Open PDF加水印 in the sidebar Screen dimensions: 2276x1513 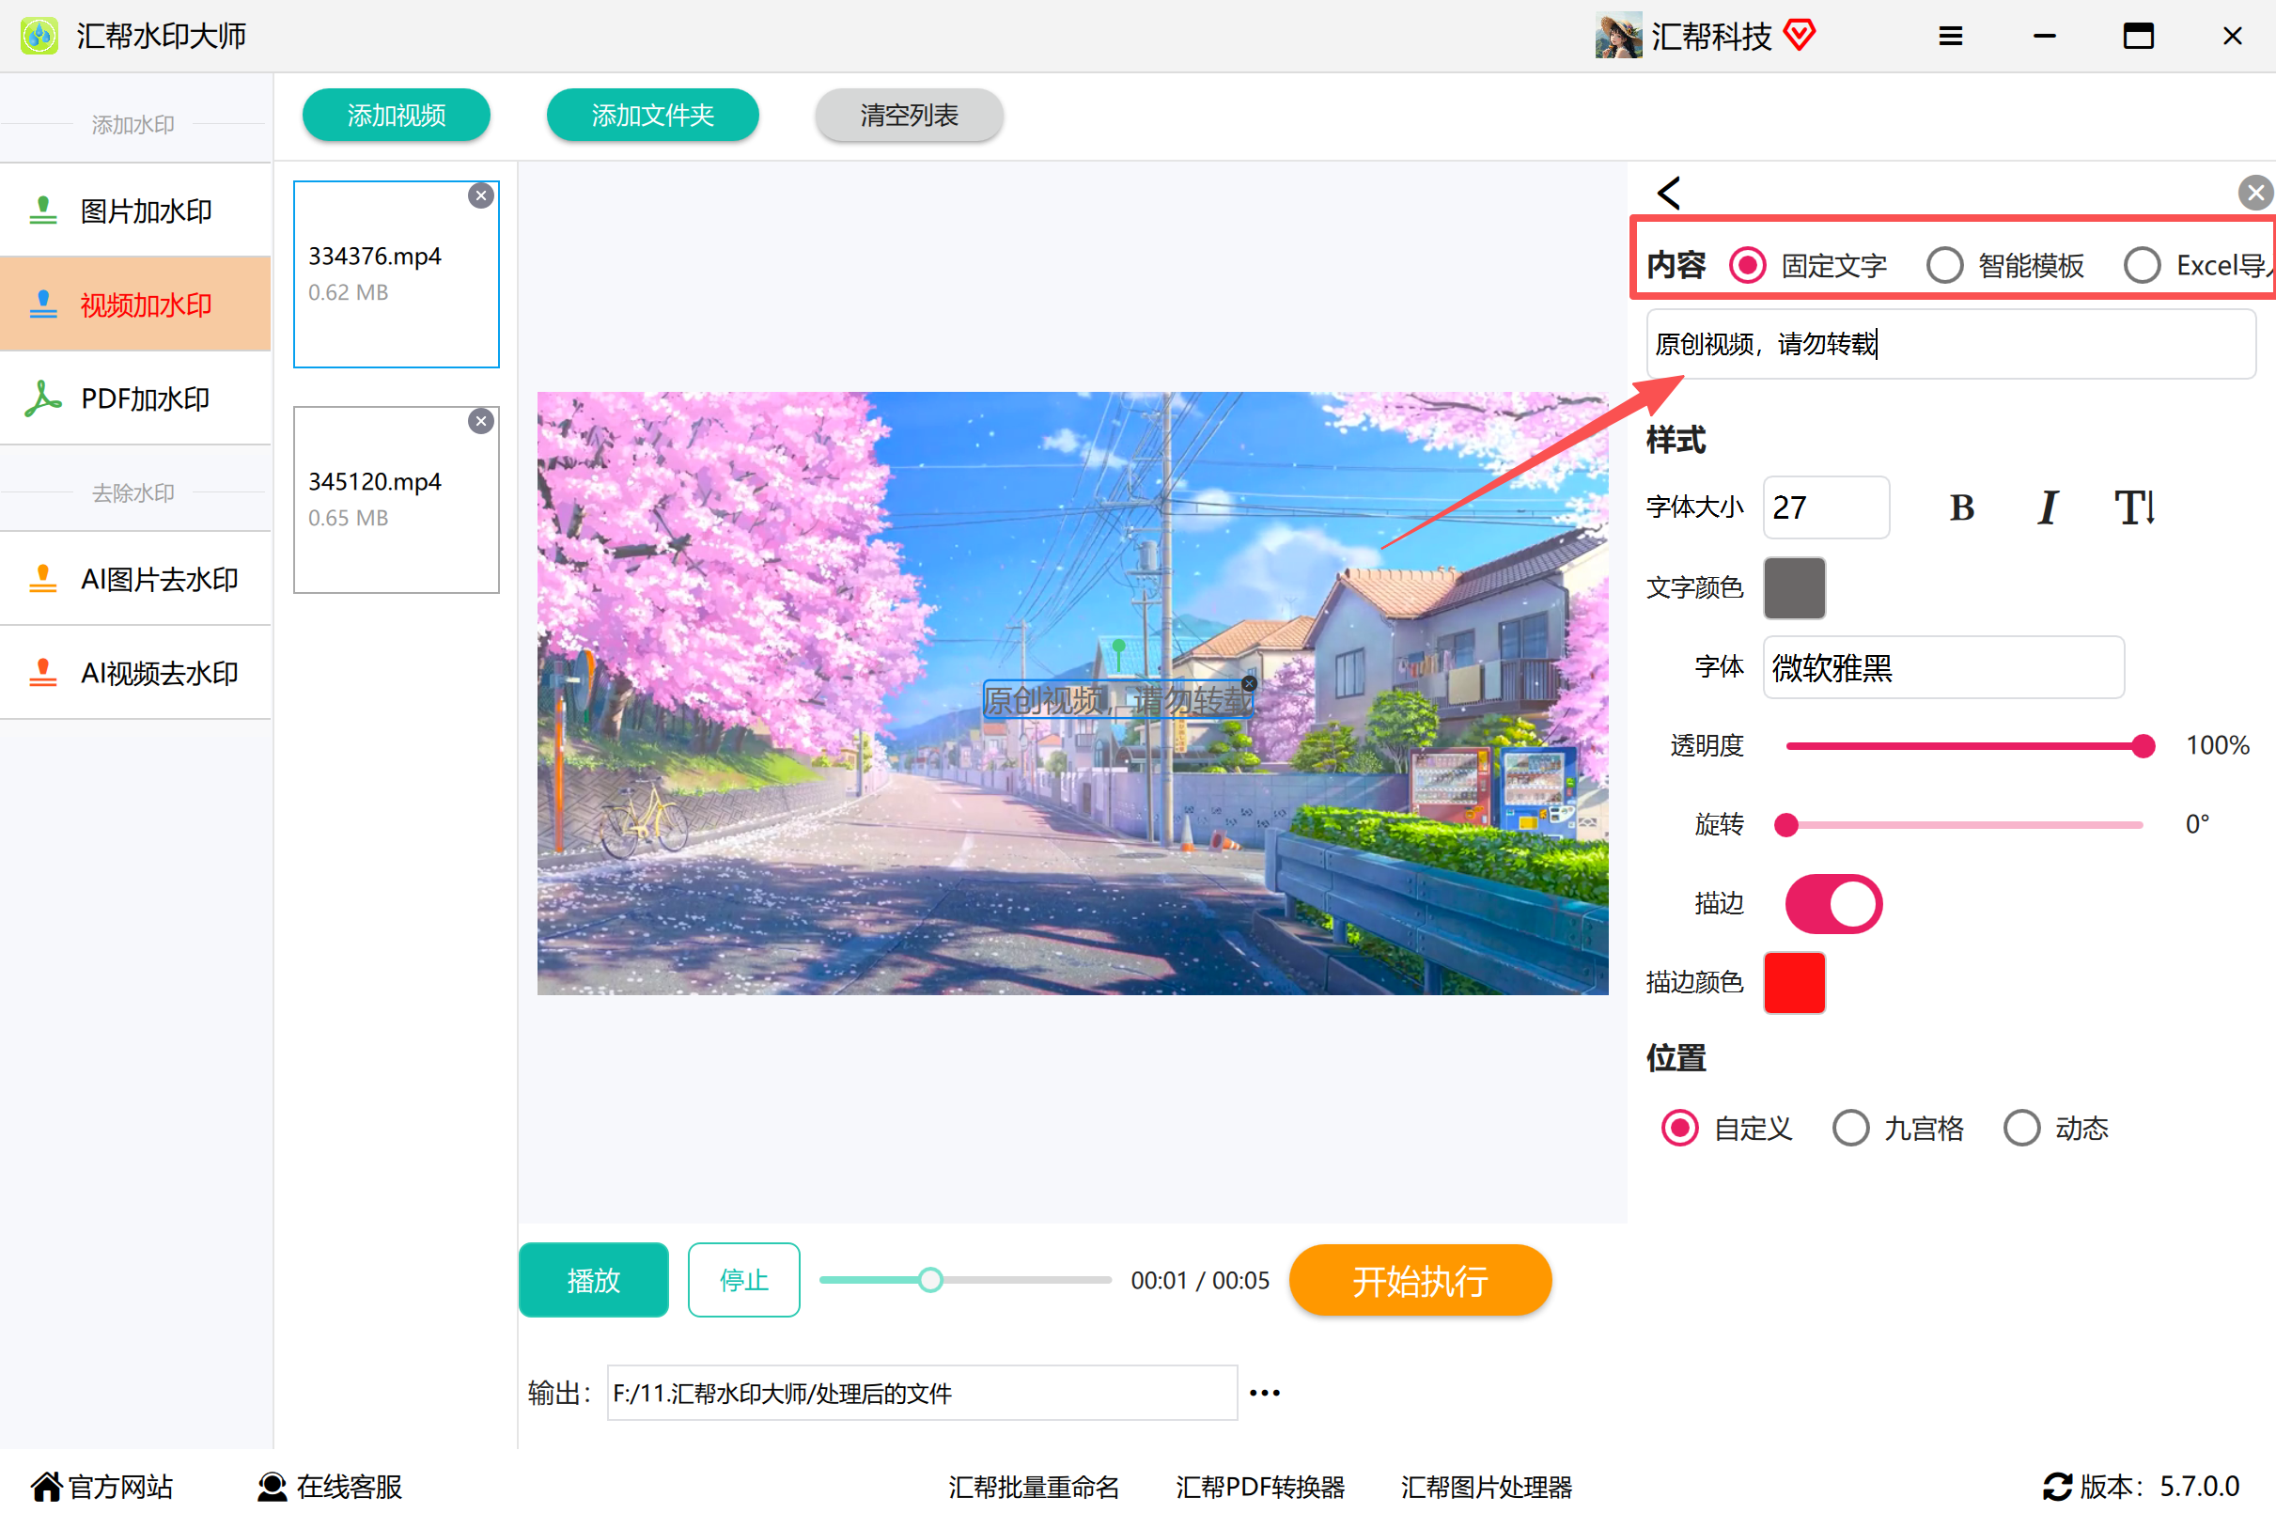135,398
